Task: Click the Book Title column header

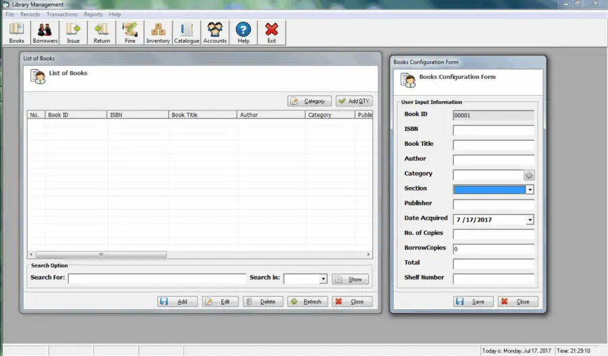Action: click(x=203, y=115)
